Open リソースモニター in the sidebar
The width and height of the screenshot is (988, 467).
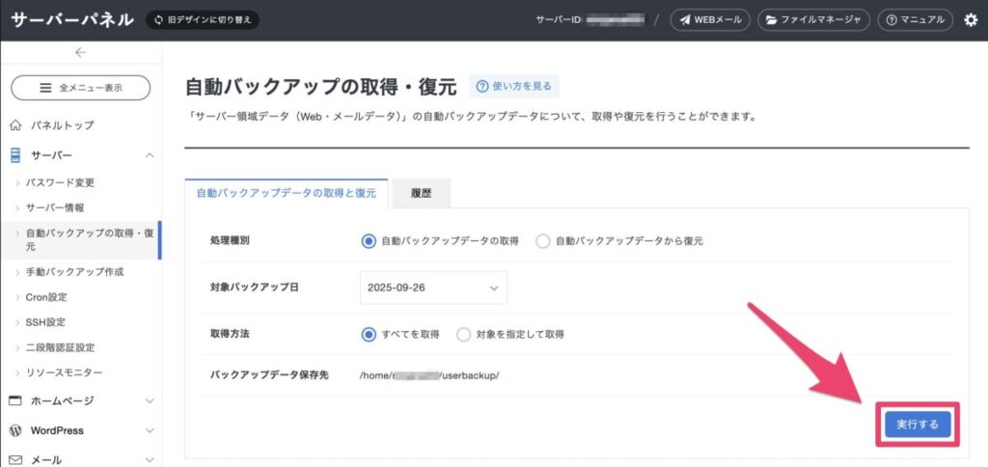65,372
